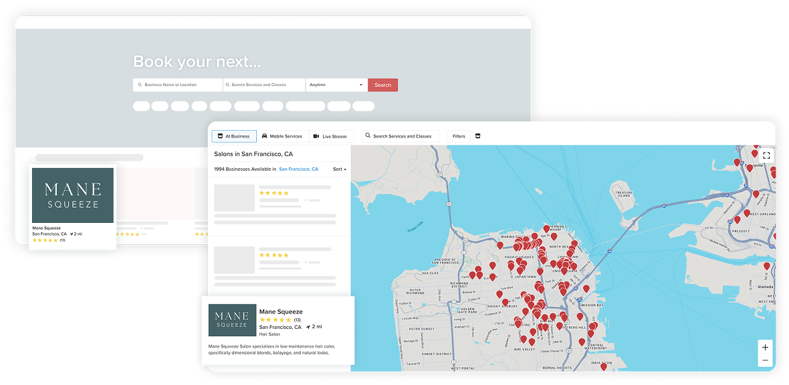This screenshot has height=385, width=789.
Task: Click the storefront icon next to Filters
Action: tap(478, 136)
